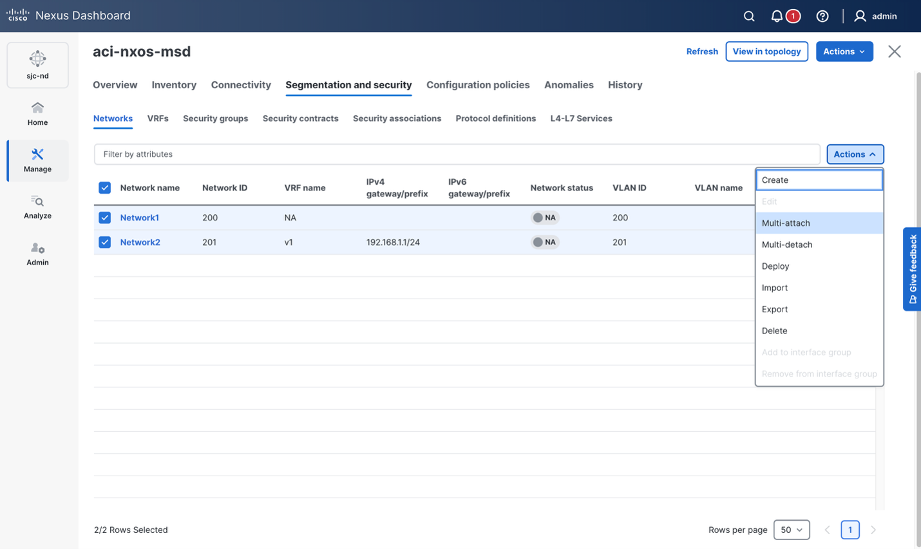The height and width of the screenshot is (549, 921).
Task: Click the Network2 NA status badge
Action: (545, 242)
